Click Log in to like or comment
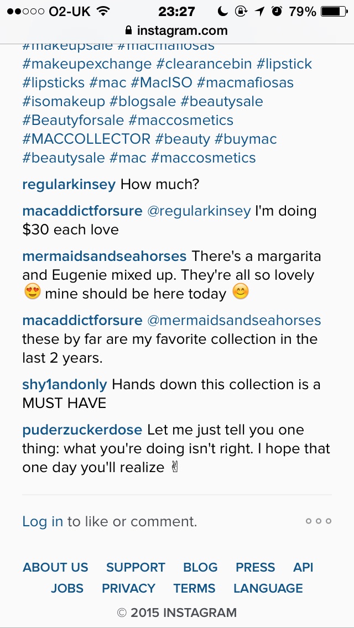This screenshot has width=354, height=628. (x=43, y=521)
